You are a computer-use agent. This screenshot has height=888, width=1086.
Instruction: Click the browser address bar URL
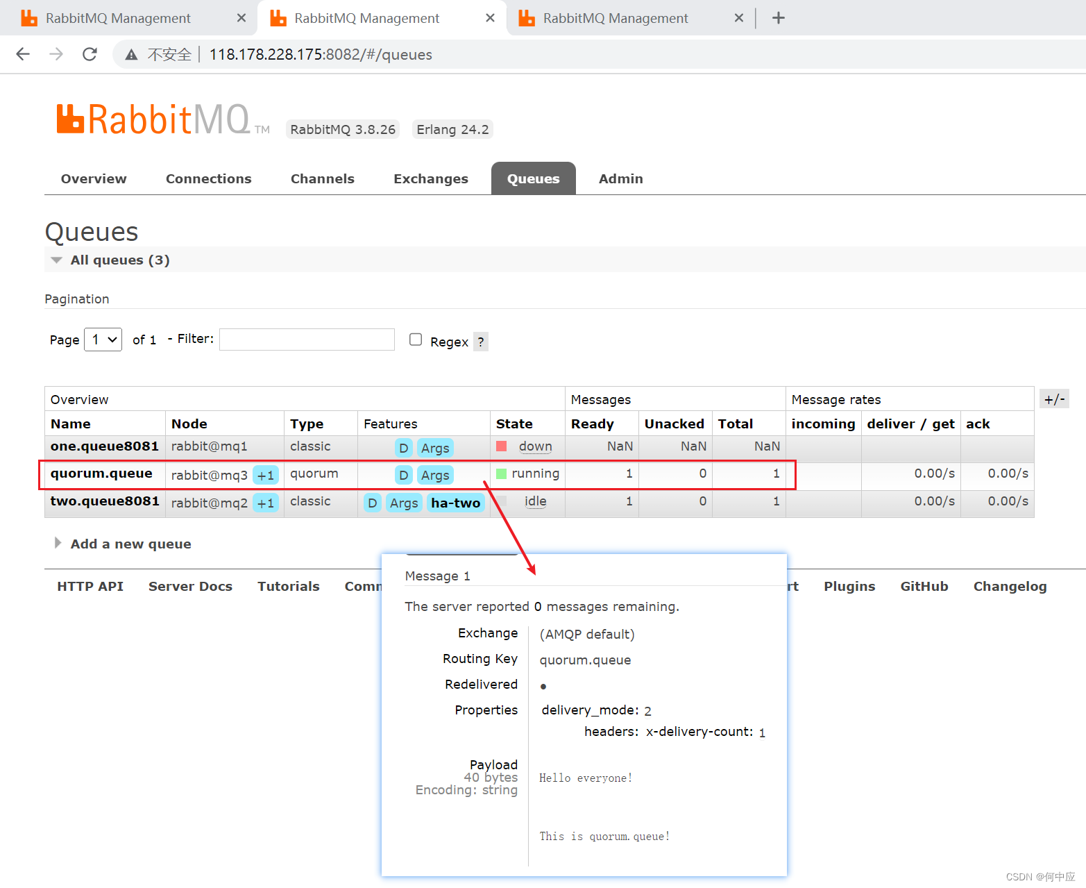point(321,54)
